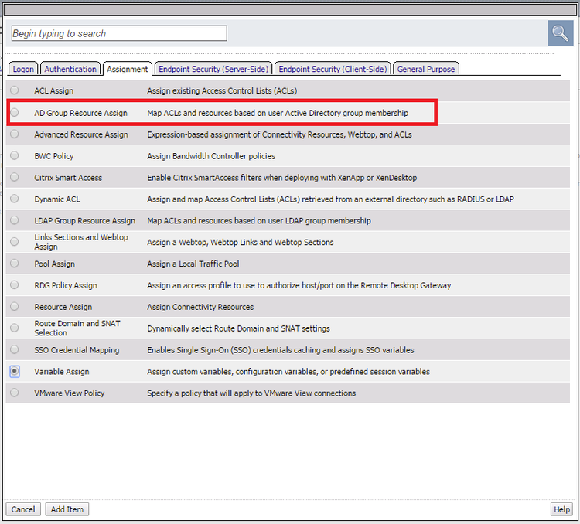
Task: Go to the General Purpose tab
Action: [x=426, y=69]
